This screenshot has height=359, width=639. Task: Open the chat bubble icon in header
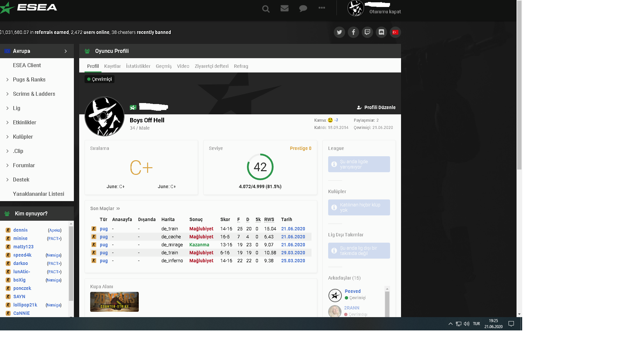click(x=303, y=9)
